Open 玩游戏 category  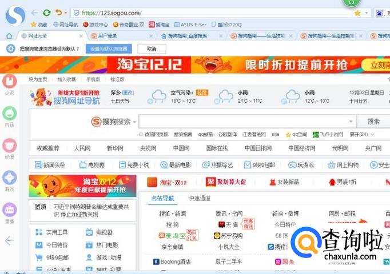(x=301, y=165)
